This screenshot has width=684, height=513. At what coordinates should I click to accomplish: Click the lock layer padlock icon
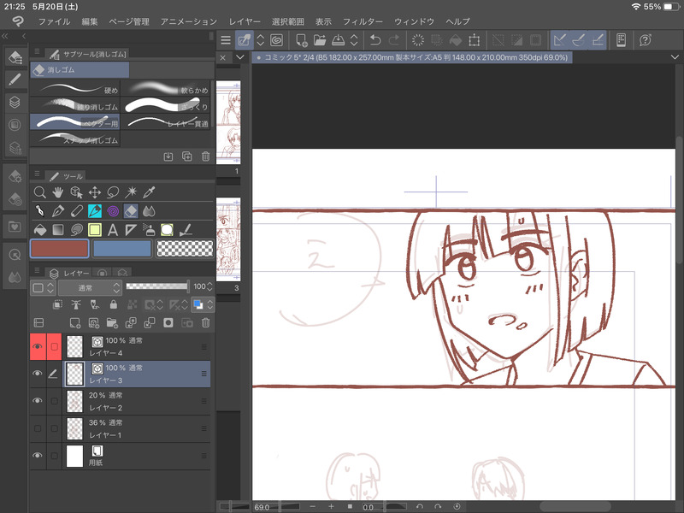pyautogui.click(x=114, y=304)
